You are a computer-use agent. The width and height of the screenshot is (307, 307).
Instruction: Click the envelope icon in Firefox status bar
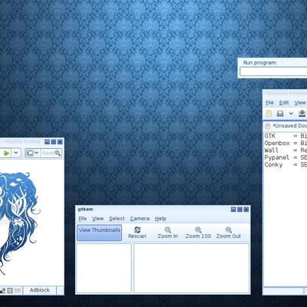18,291
